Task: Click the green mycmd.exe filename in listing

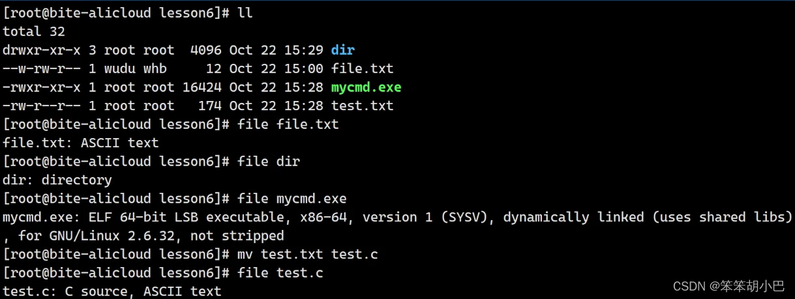Action: pos(366,87)
